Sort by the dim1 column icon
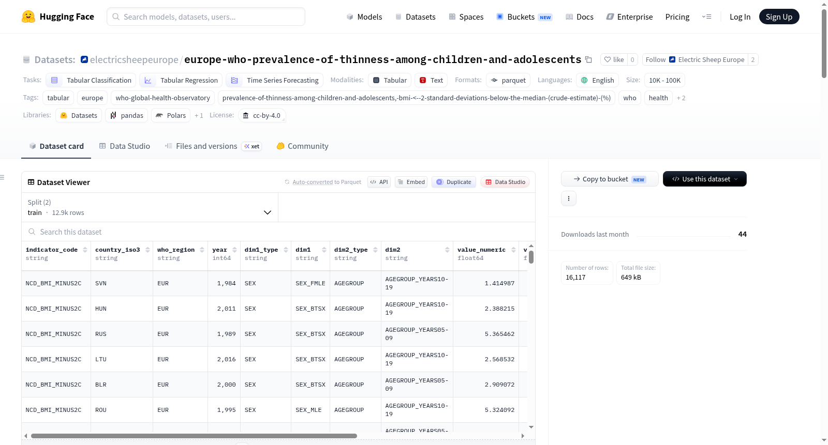The height and width of the screenshot is (445, 828). click(324, 250)
